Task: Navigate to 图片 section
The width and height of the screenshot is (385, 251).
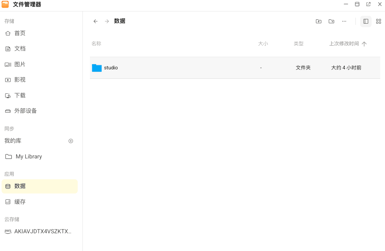Action: click(x=20, y=64)
